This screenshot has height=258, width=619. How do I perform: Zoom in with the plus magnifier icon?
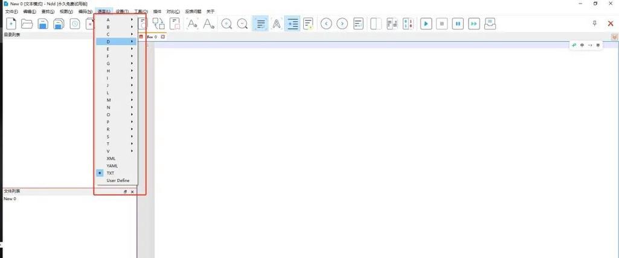(226, 24)
